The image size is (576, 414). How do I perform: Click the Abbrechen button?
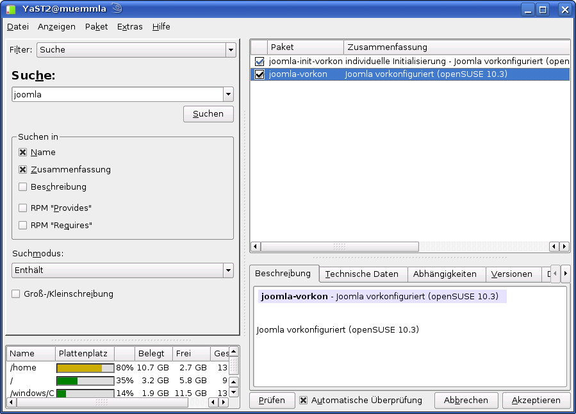click(x=466, y=401)
